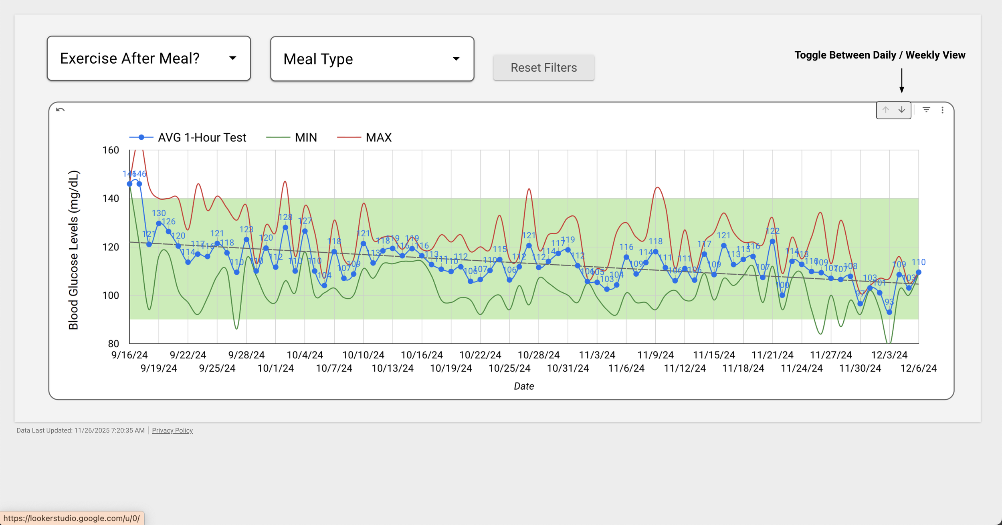Screen dimensions: 1002x525
Task: Toggle the MIN legend series
Action: click(305, 137)
